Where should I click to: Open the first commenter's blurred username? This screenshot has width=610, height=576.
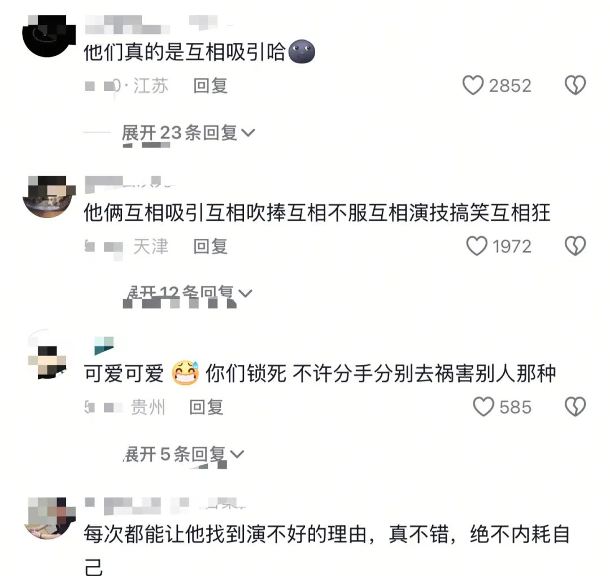[x=127, y=24]
